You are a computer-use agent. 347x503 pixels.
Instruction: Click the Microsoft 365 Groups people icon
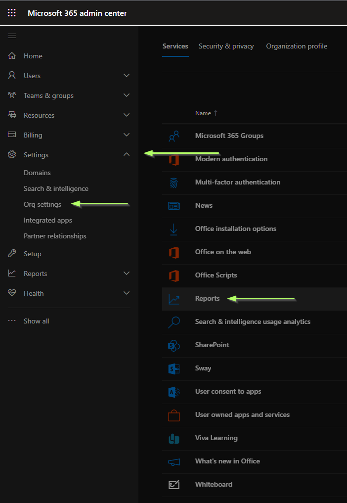tap(174, 137)
